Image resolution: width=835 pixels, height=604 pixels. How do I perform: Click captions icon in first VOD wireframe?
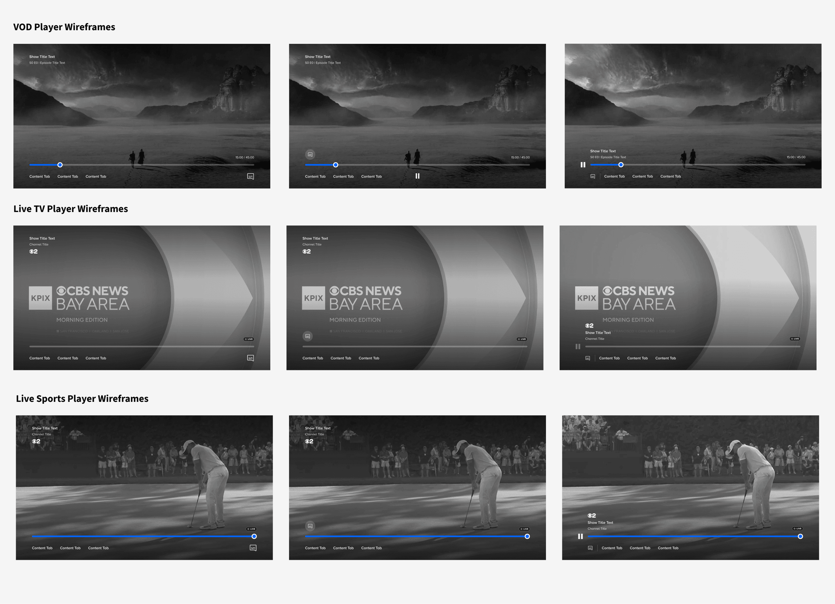click(250, 176)
